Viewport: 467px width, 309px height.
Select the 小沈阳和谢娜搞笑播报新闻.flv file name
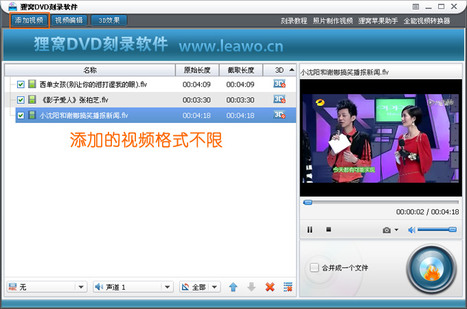point(84,115)
